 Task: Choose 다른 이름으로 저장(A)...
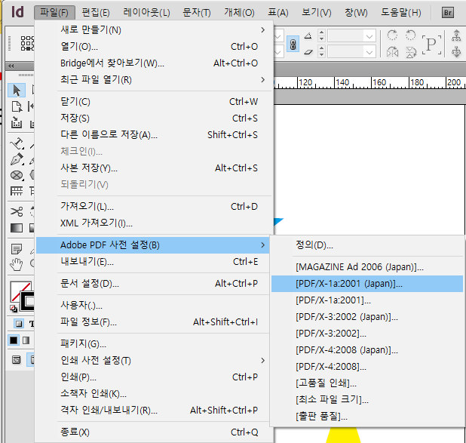click(154, 135)
